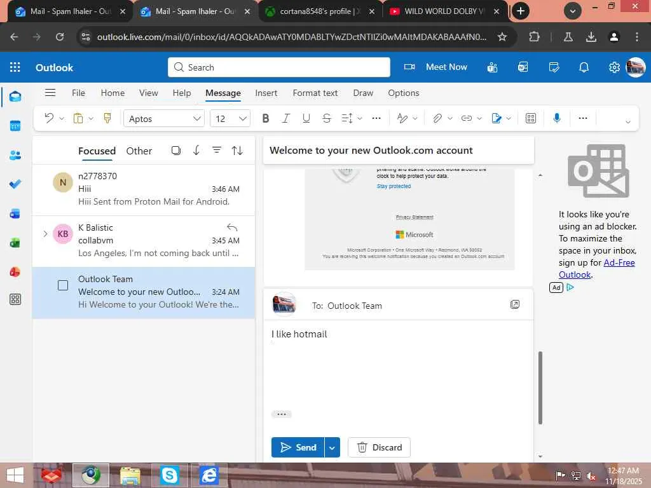Open To Do checkmark in sidebar
651x488 pixels.
coord(15,184)
